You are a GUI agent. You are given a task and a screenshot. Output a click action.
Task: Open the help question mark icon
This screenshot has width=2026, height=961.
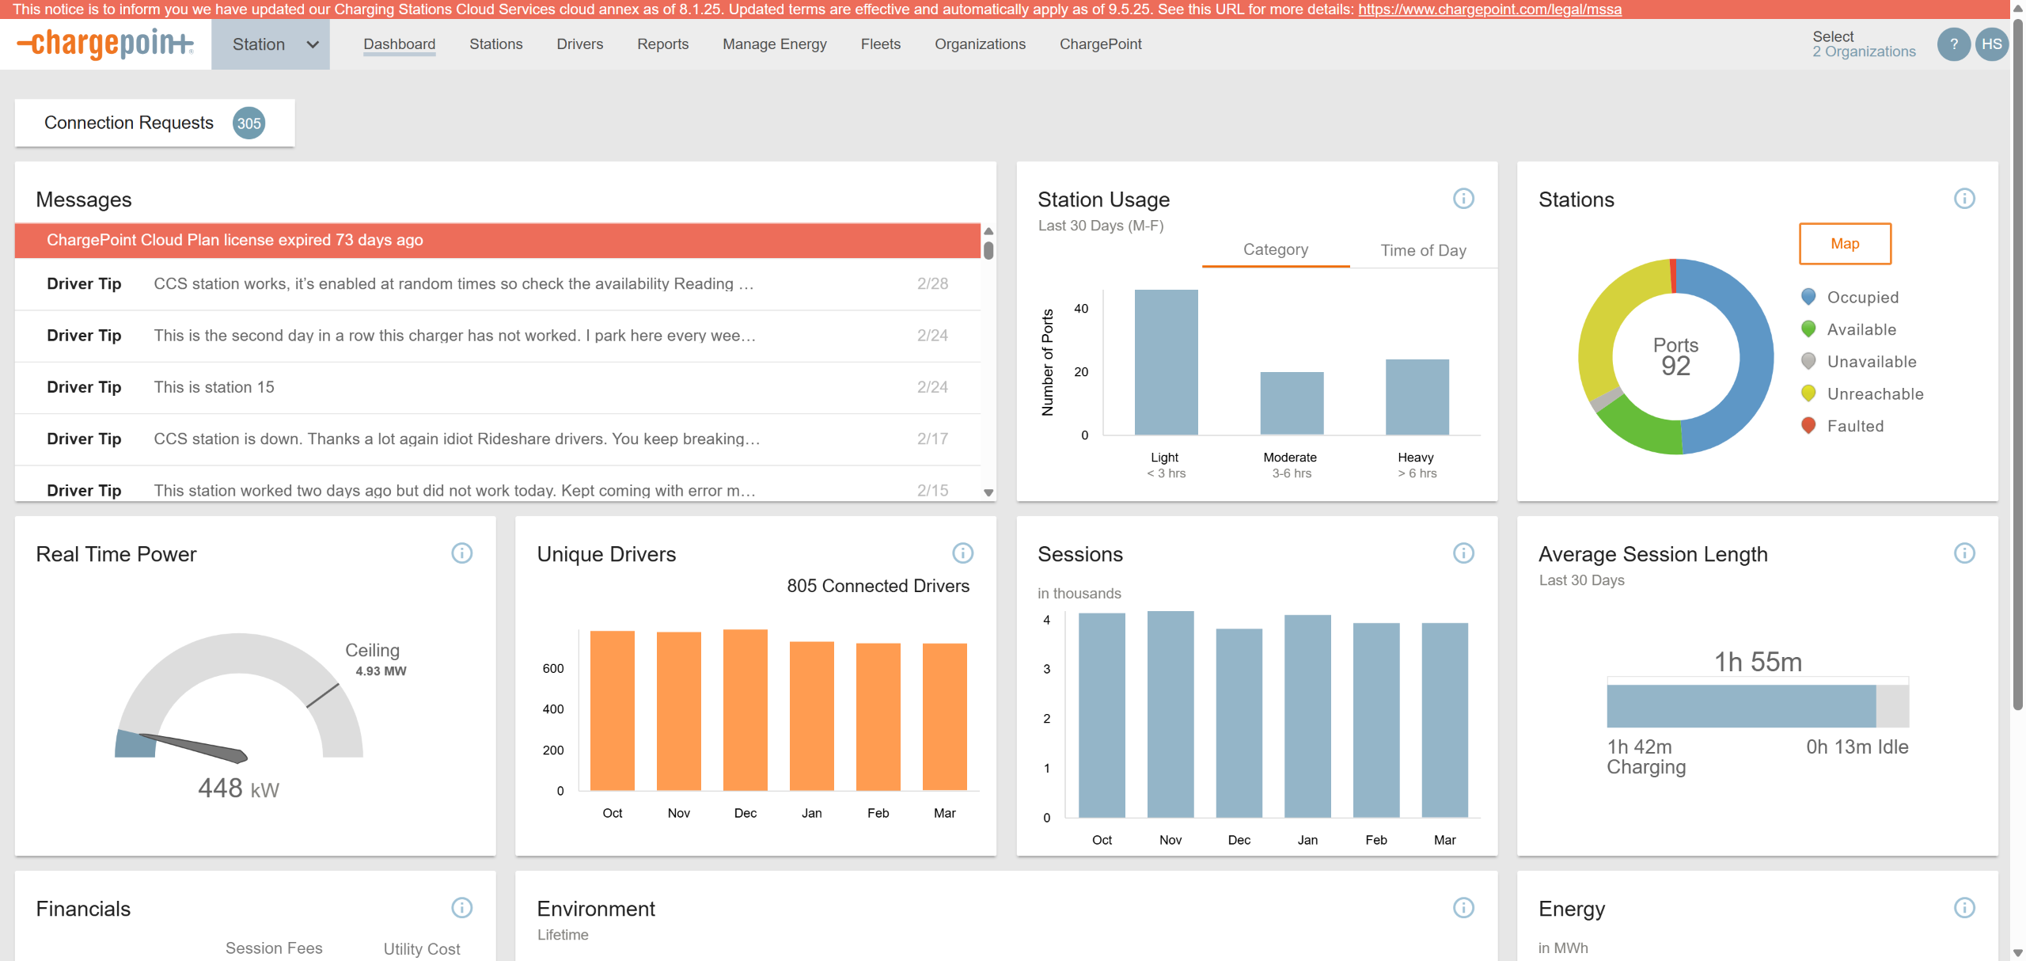pos(1953,44)
